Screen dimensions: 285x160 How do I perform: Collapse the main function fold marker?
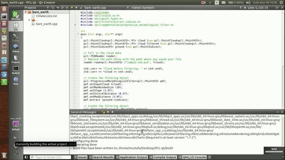point(78,34)
